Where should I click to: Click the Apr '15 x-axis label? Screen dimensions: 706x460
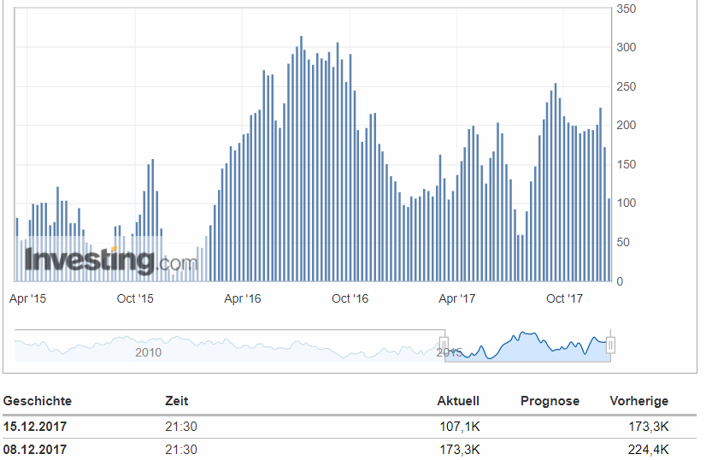click(x=27, y=298)
